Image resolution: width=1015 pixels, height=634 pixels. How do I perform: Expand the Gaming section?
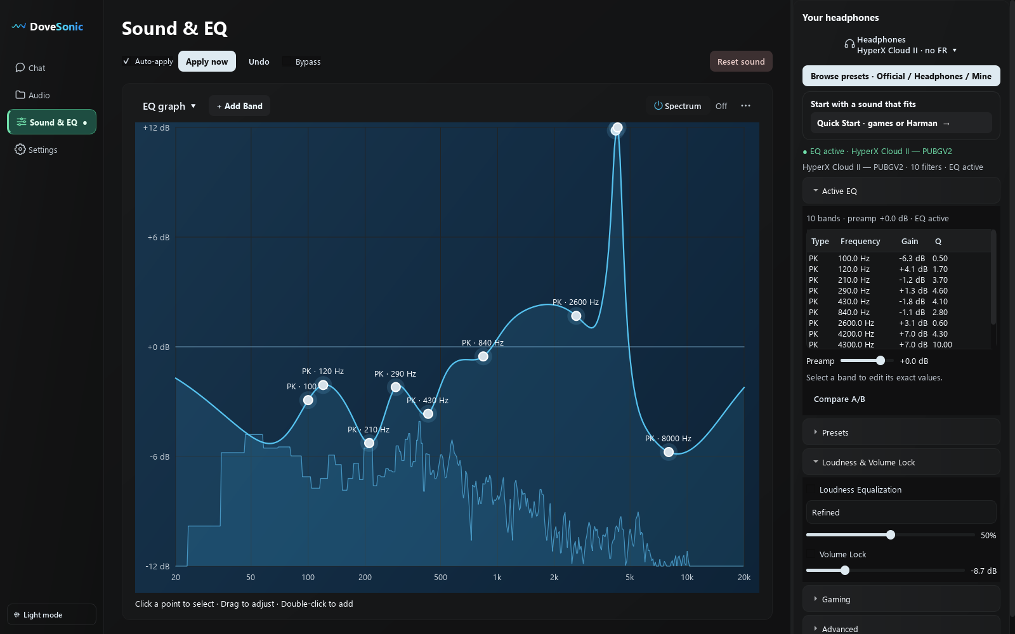click(x=901, y=599)
